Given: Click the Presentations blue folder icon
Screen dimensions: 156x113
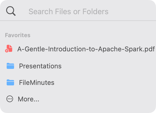Looking at the screenshot, I should [10, 66].
